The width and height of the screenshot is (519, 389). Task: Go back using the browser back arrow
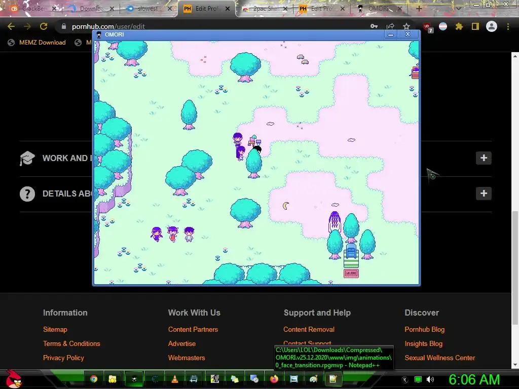click(x=11, y=26)
